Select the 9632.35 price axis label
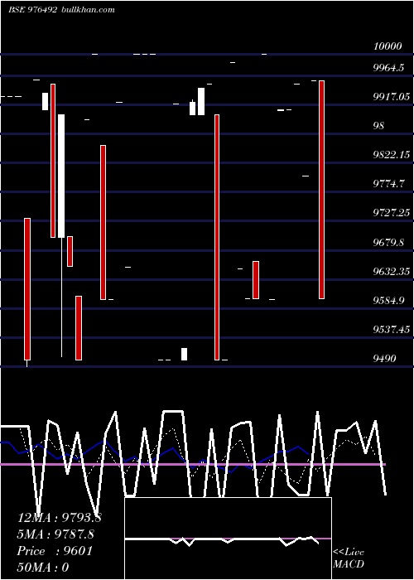This screenshot has height=580, width=414. [392, 272]
